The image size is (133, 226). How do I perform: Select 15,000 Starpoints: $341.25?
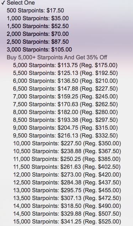point(66,221)
